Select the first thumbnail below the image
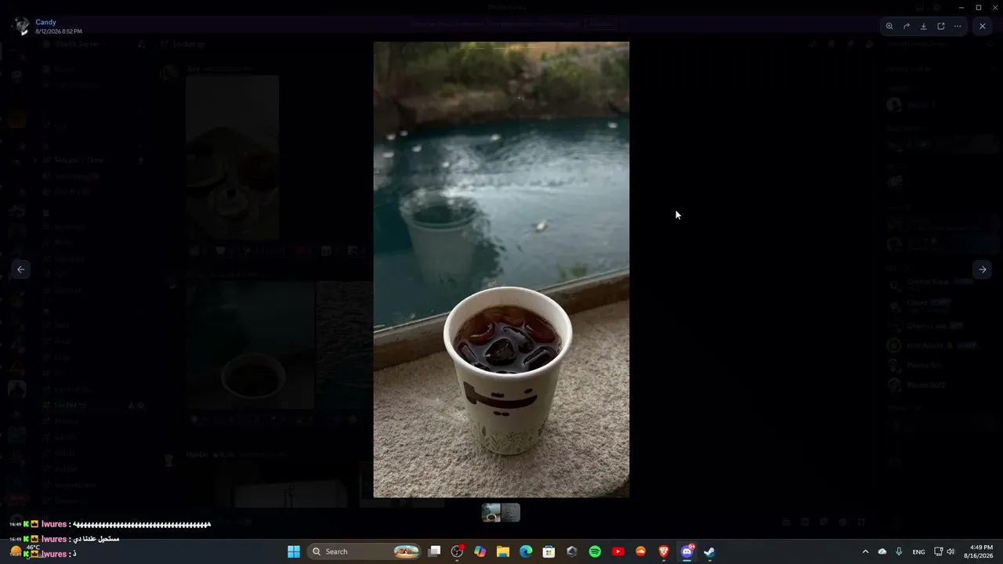The image size is (1003, 564). click(491, 512)
